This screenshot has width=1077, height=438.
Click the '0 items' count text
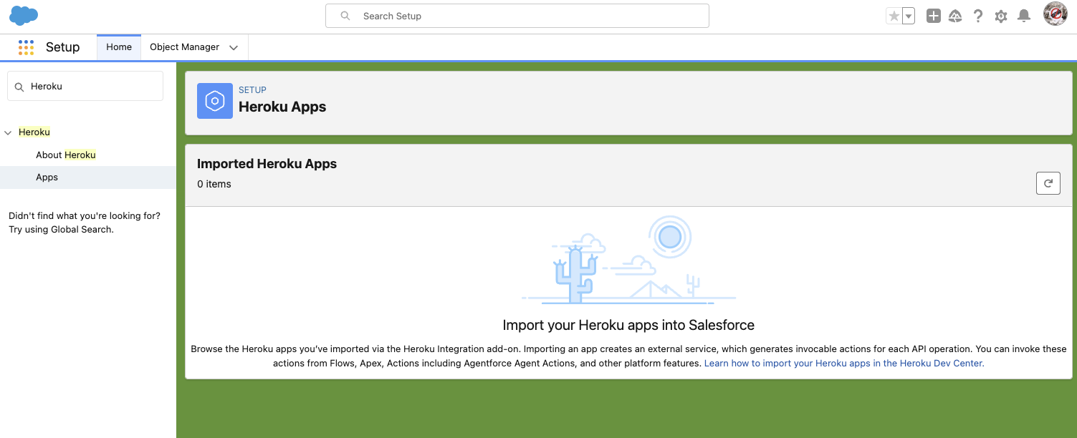(x=214, y=185)
